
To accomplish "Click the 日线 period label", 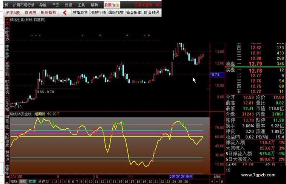I will [217, 176].
